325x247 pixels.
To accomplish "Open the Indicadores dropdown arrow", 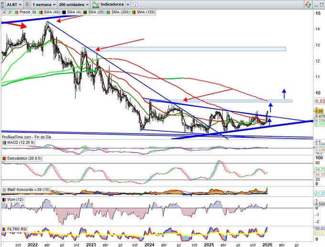I will click(x=128, y=4).
